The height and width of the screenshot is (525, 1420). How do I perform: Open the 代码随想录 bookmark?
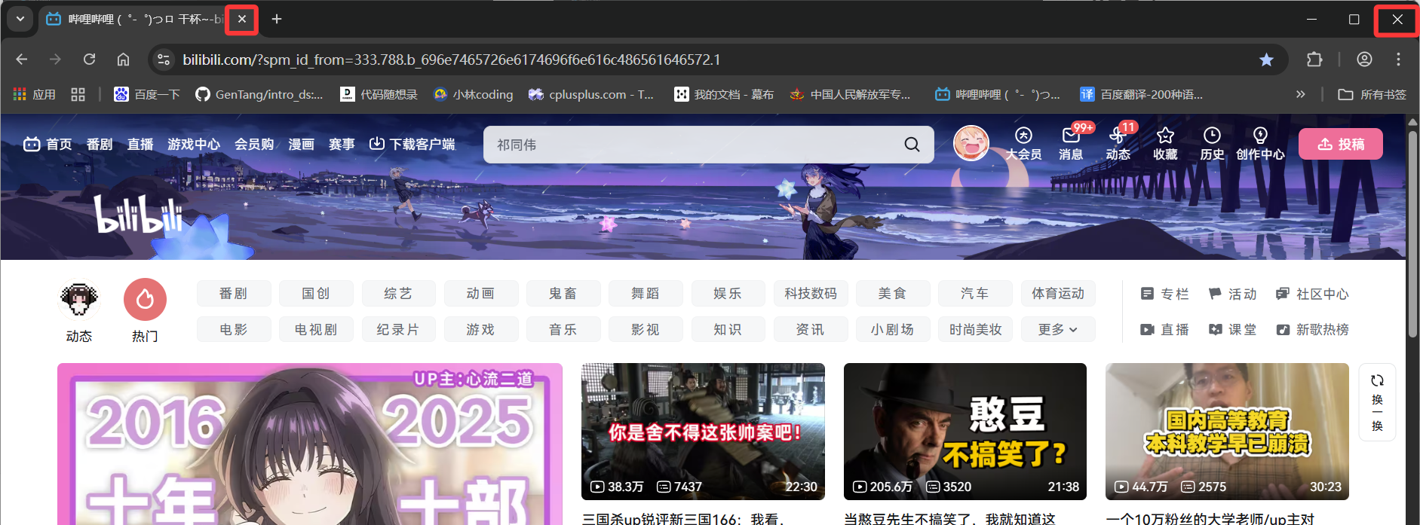pos(379,94)
